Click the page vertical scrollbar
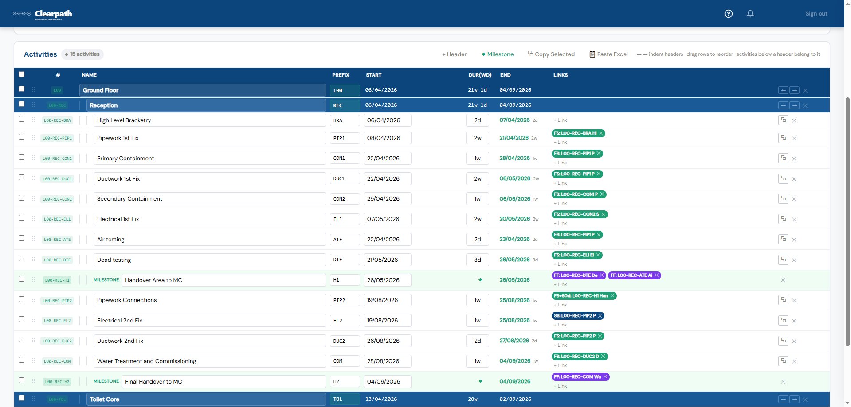The image size is (851, 407). point(847,221)
